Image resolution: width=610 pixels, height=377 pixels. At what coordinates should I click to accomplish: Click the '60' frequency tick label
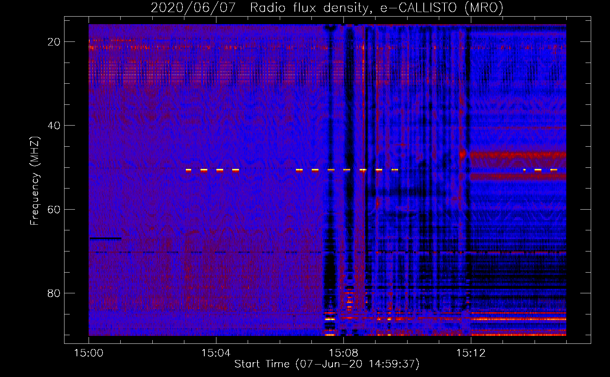point(54,209)
